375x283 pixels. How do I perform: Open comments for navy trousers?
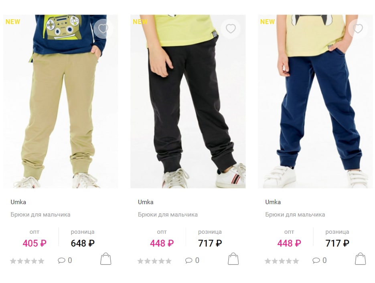point(320,260)
